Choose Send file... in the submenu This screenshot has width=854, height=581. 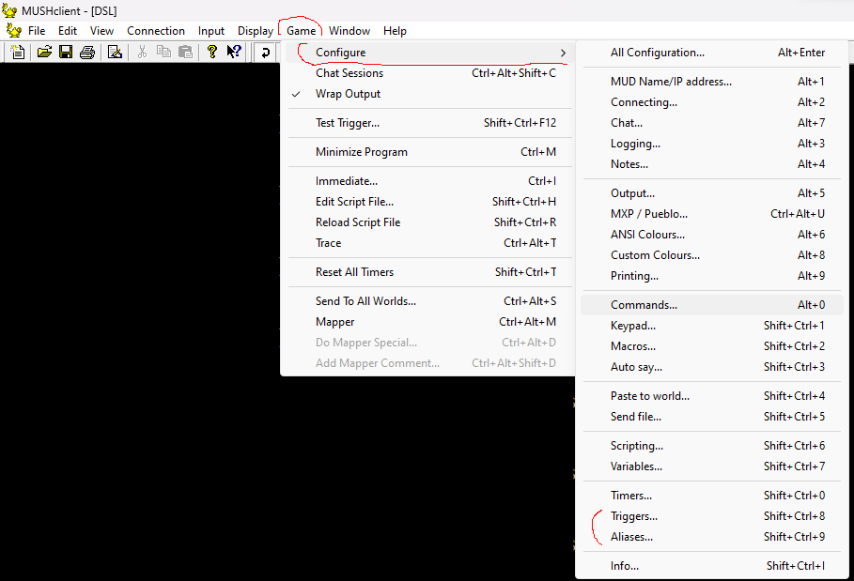tap(712, 417)
